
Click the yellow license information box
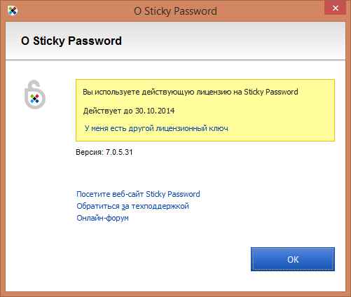pos(205,110)
